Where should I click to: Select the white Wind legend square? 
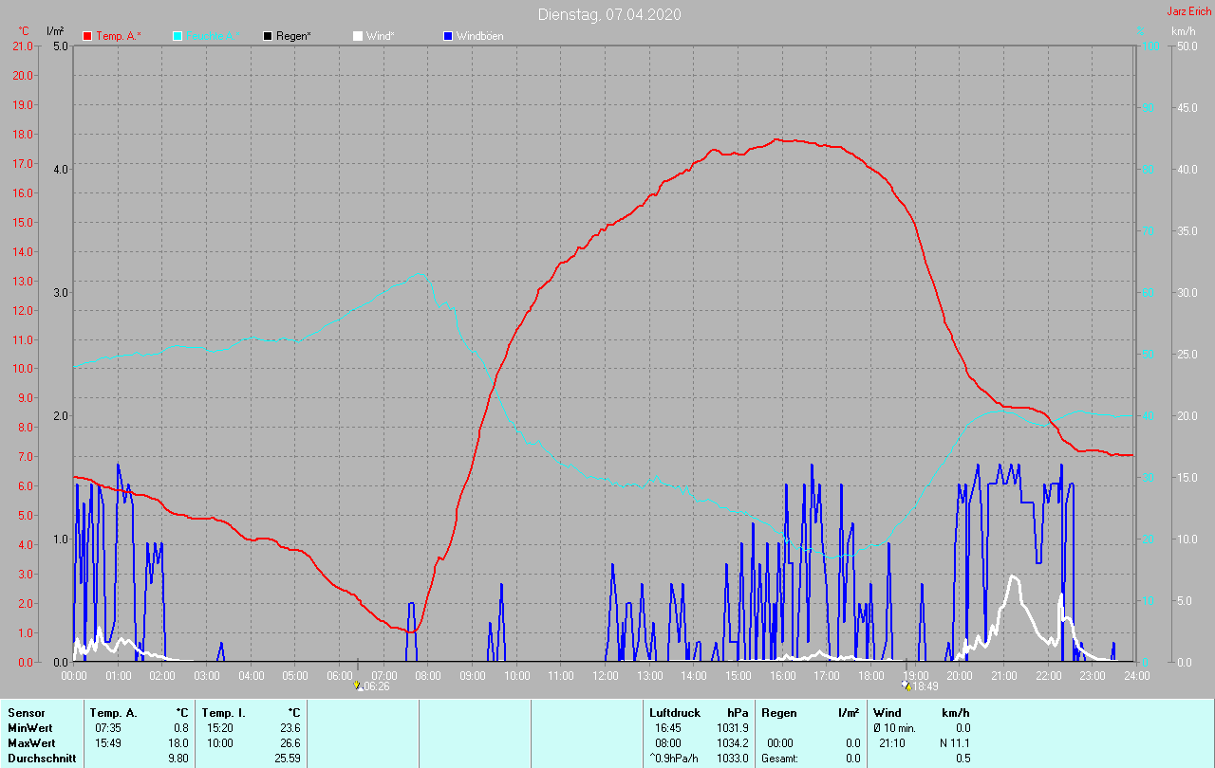pos(358,36)
